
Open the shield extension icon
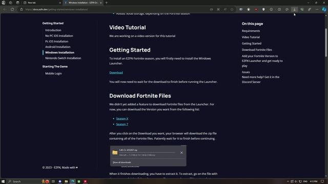click(263, 9)
